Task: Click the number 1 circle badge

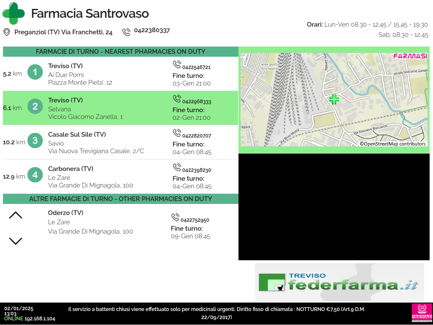Action: [x=36, y=72]
